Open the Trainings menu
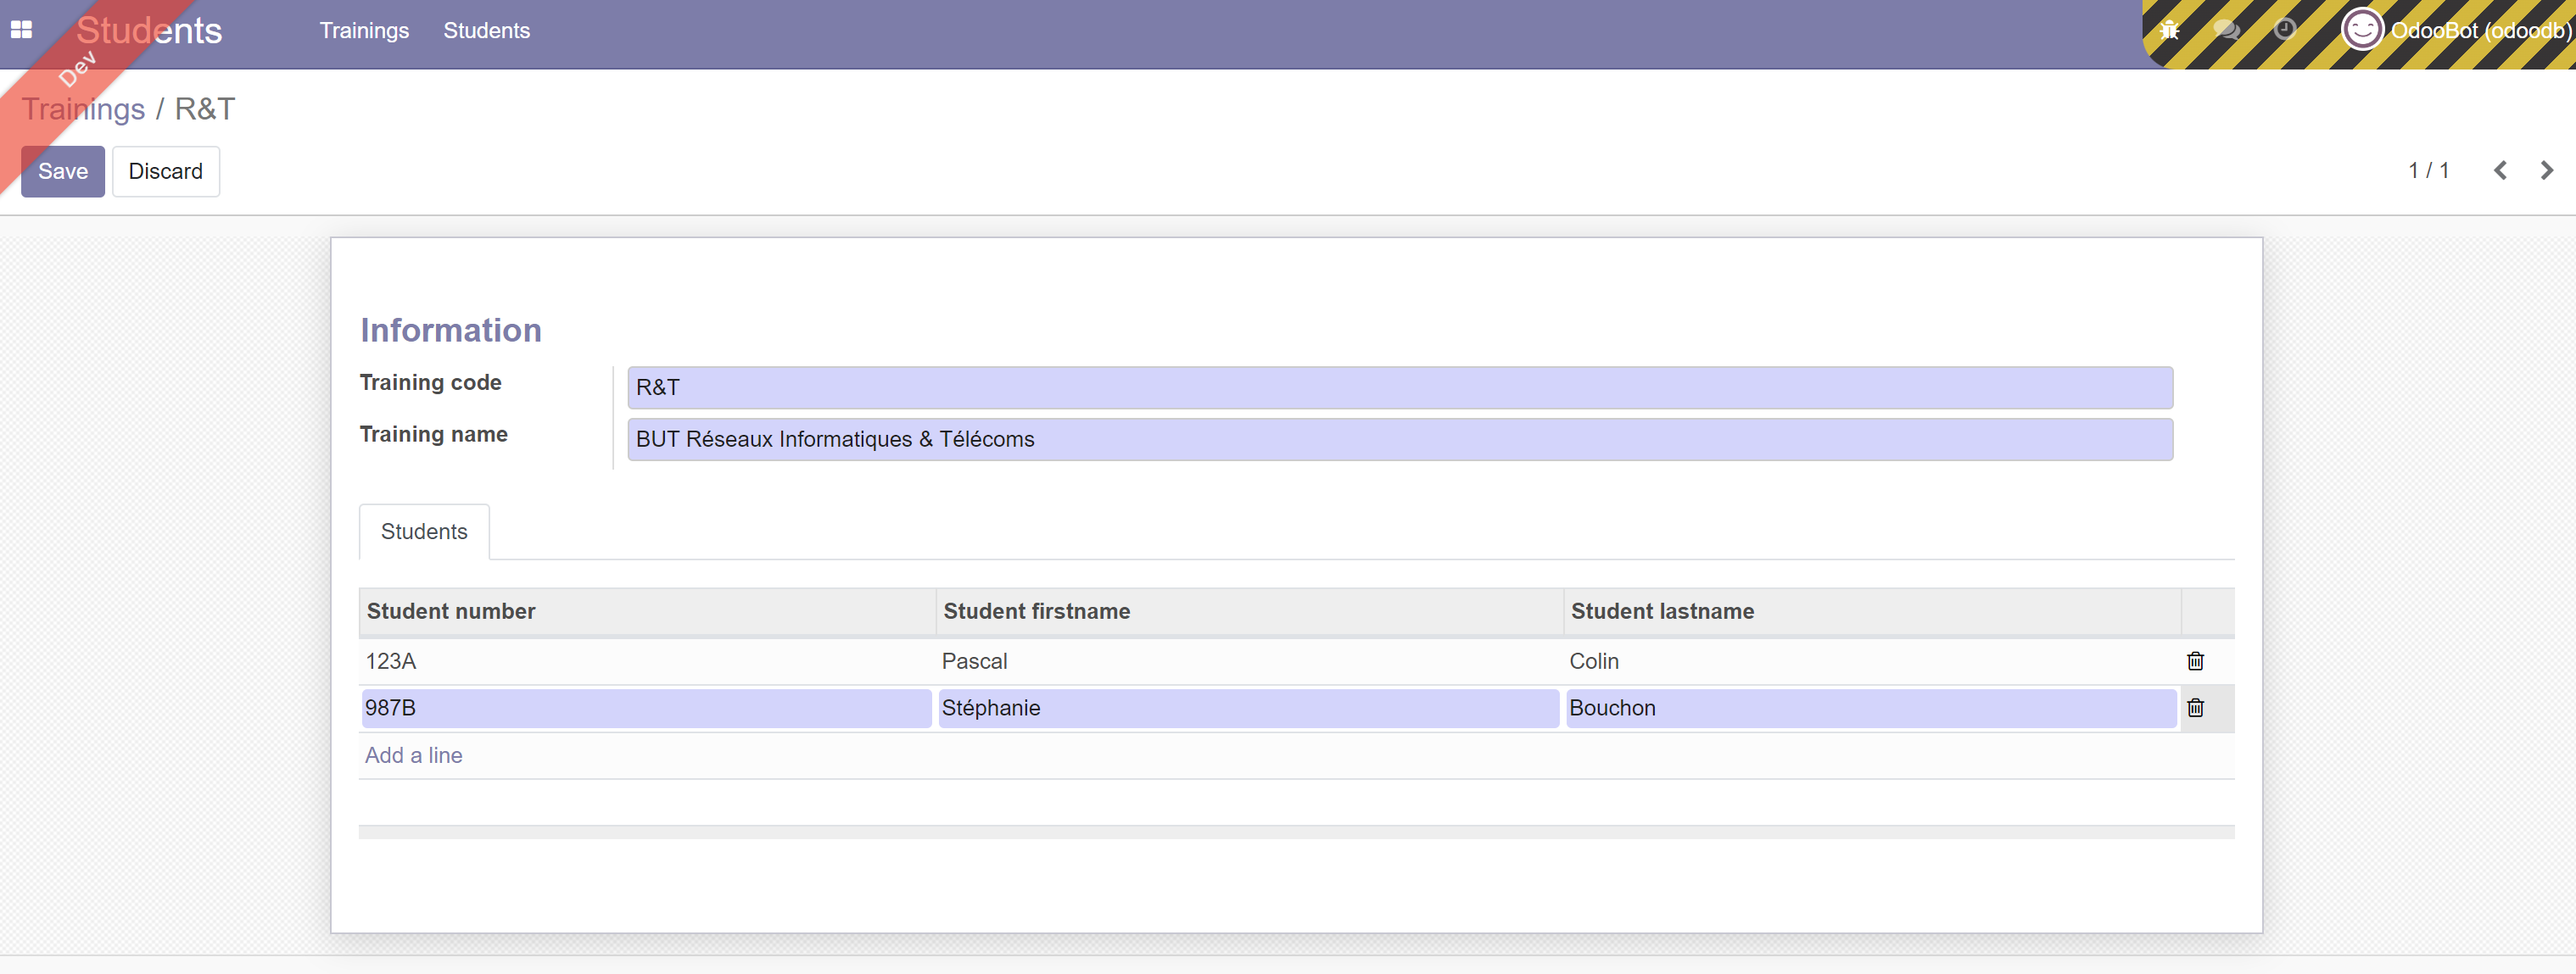2576x974 pixels. pos(364,31)
